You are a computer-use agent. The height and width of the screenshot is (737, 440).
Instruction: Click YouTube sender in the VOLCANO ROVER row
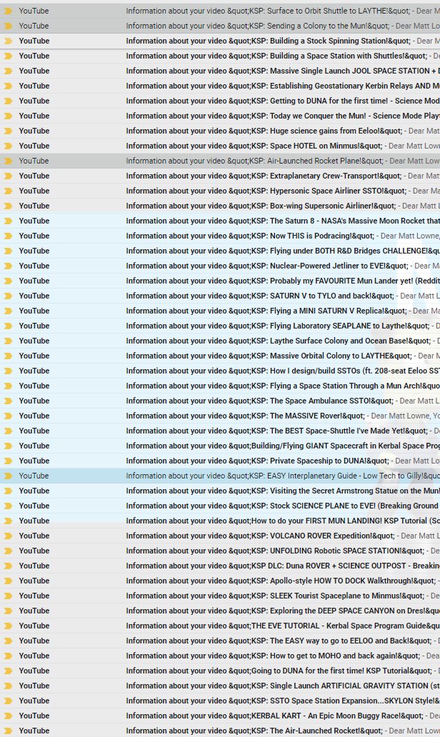pos(34,536)
